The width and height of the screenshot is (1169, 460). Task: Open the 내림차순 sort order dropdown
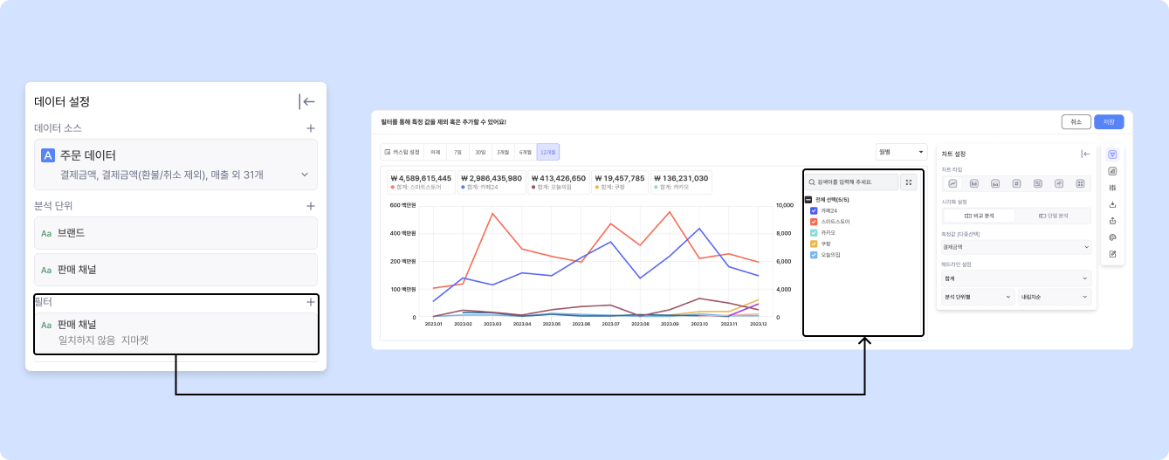tap(1056, 297)
